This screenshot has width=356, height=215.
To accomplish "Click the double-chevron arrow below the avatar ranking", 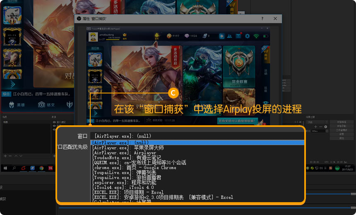I will tap(12, 84).
